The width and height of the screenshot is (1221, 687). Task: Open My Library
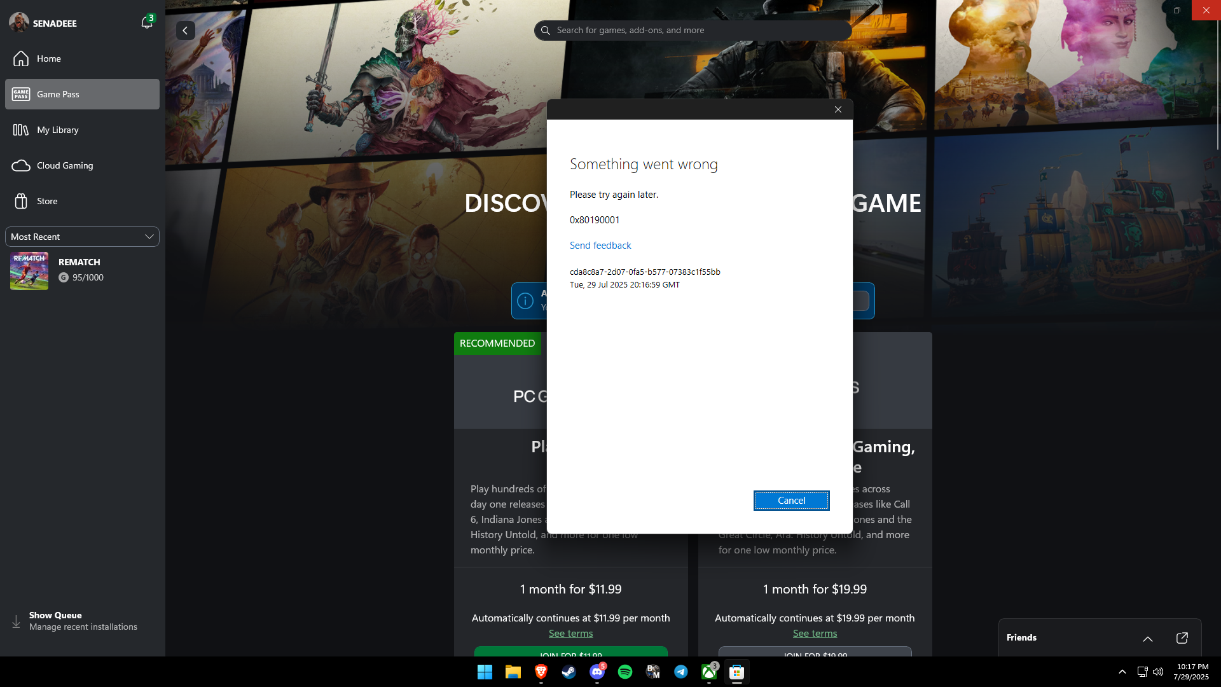click(82, 130)
